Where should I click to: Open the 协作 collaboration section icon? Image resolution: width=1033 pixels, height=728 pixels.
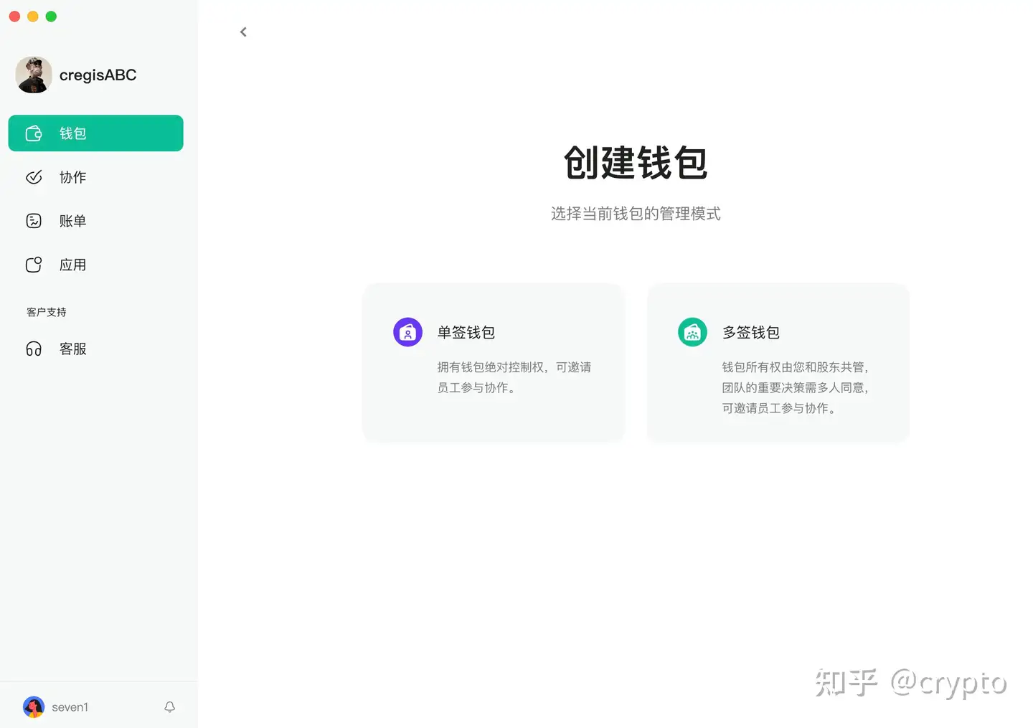(34, 177)
